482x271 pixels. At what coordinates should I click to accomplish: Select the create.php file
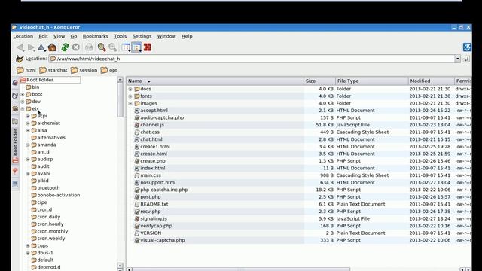153,160
